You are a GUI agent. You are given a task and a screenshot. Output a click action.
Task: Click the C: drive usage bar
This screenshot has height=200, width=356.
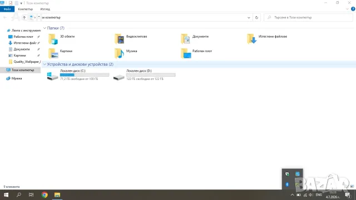click(85, 75)
